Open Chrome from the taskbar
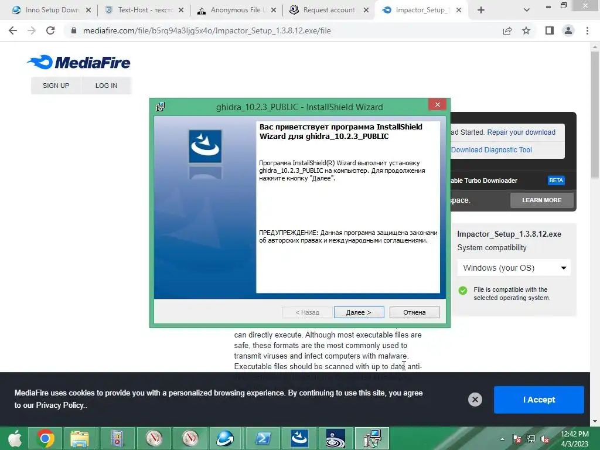This screenshot has width=600, height=450. coord(45,438)
